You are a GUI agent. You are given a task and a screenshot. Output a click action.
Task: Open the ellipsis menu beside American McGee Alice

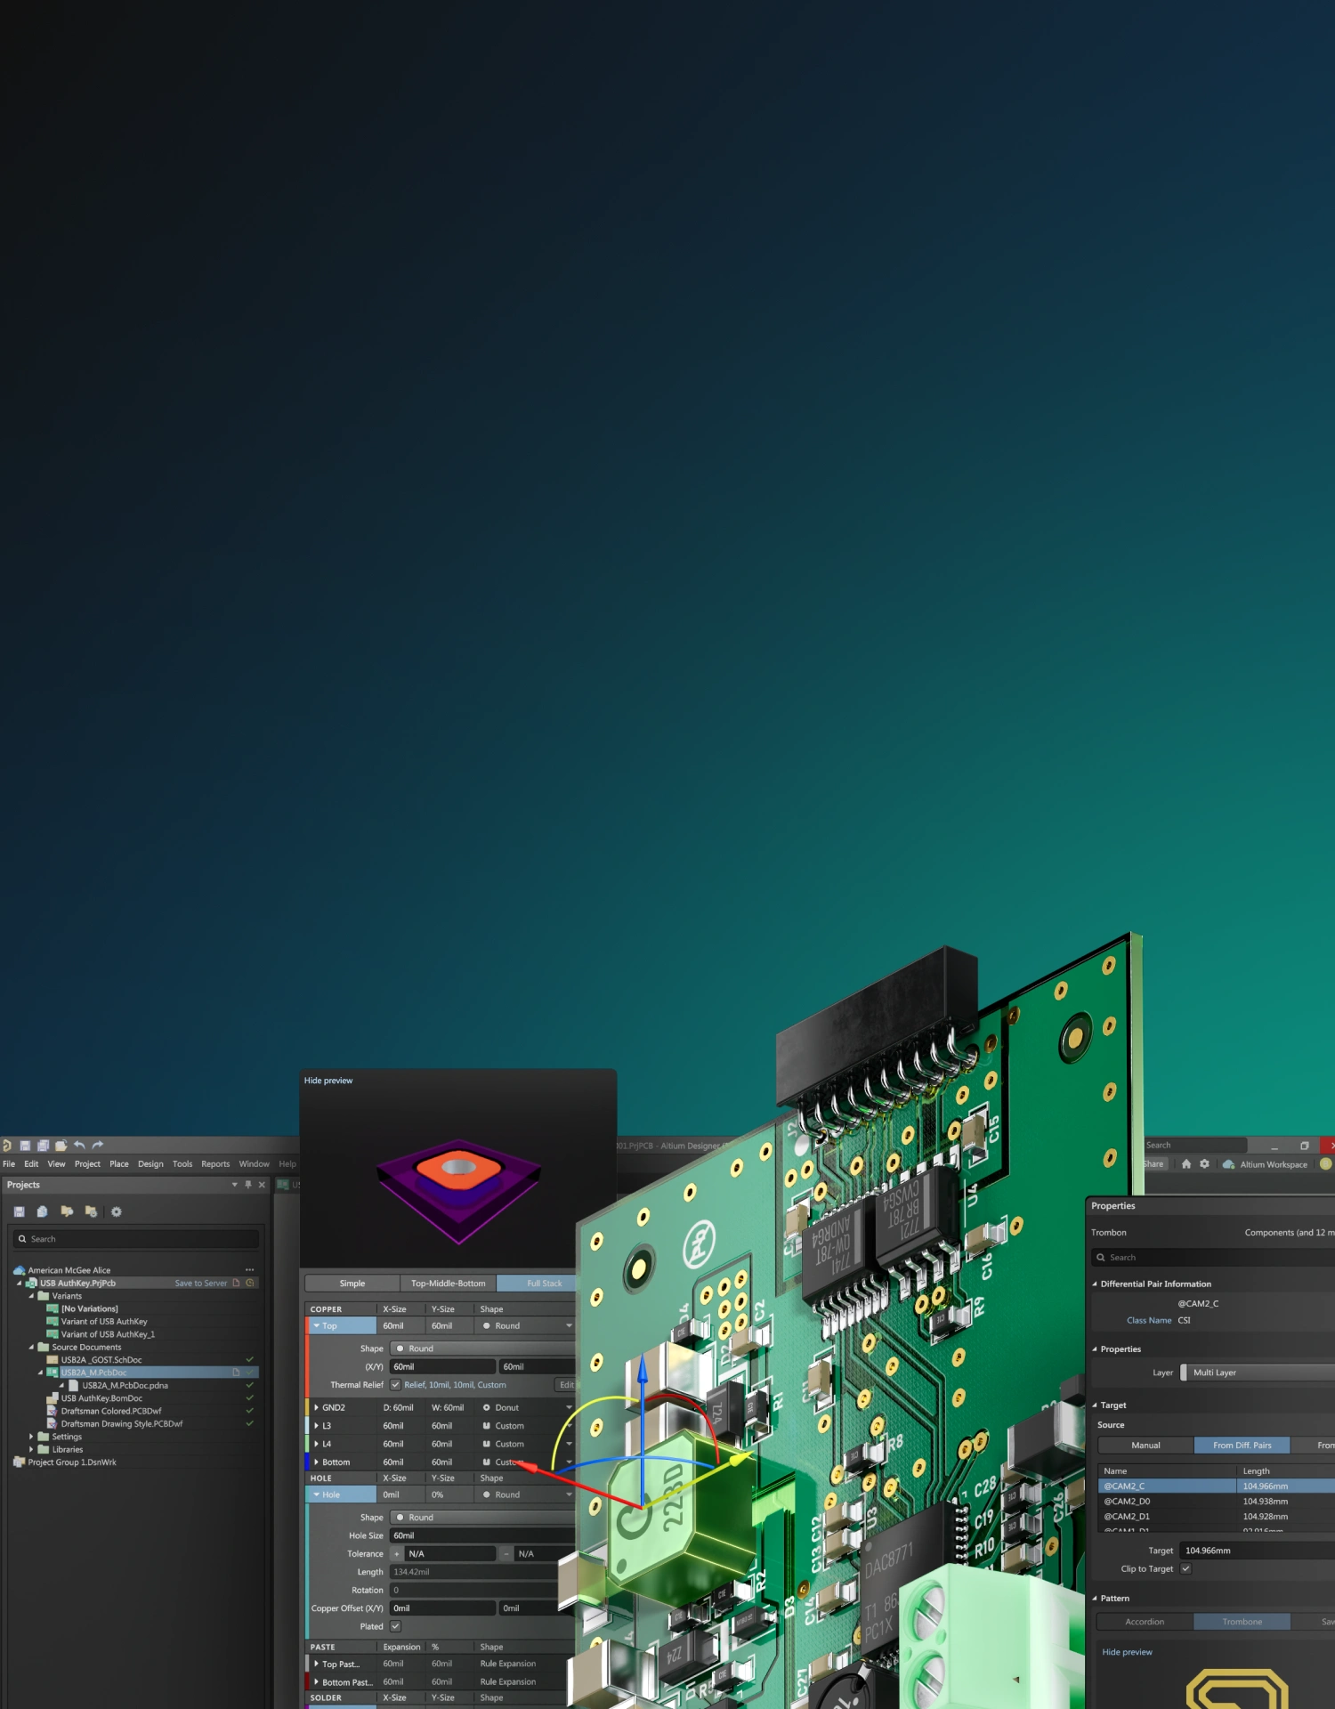pyautogui.click(x=250, y=1270)
